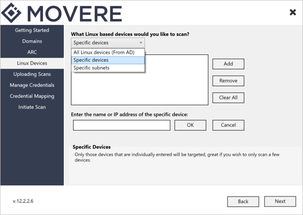Click the 'Enter the name or IP address' label
Screen dimensions: 303x215
[129, 114]
